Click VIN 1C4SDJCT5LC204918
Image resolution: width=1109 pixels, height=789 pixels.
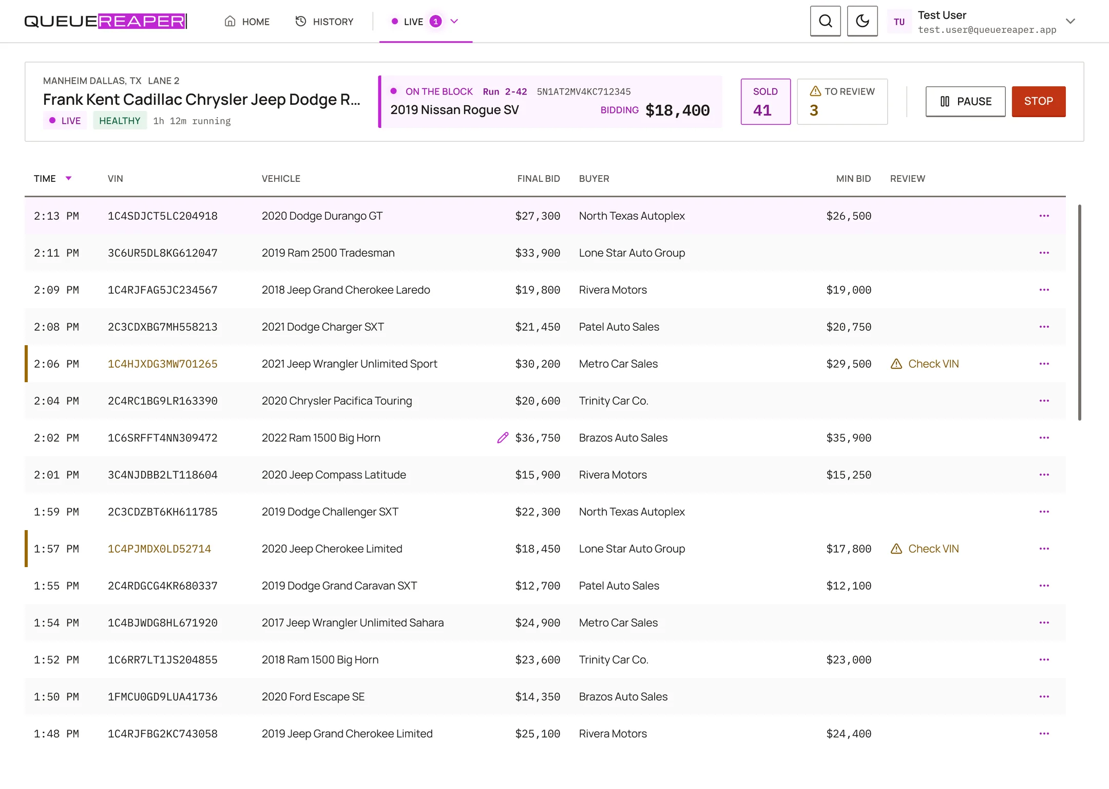pos(163,216)
